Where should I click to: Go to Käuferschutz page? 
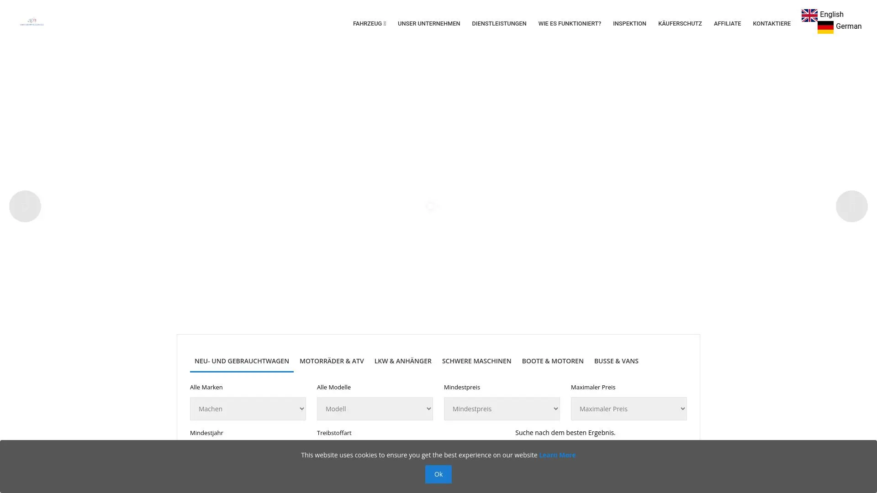click(x=680, y=24)
